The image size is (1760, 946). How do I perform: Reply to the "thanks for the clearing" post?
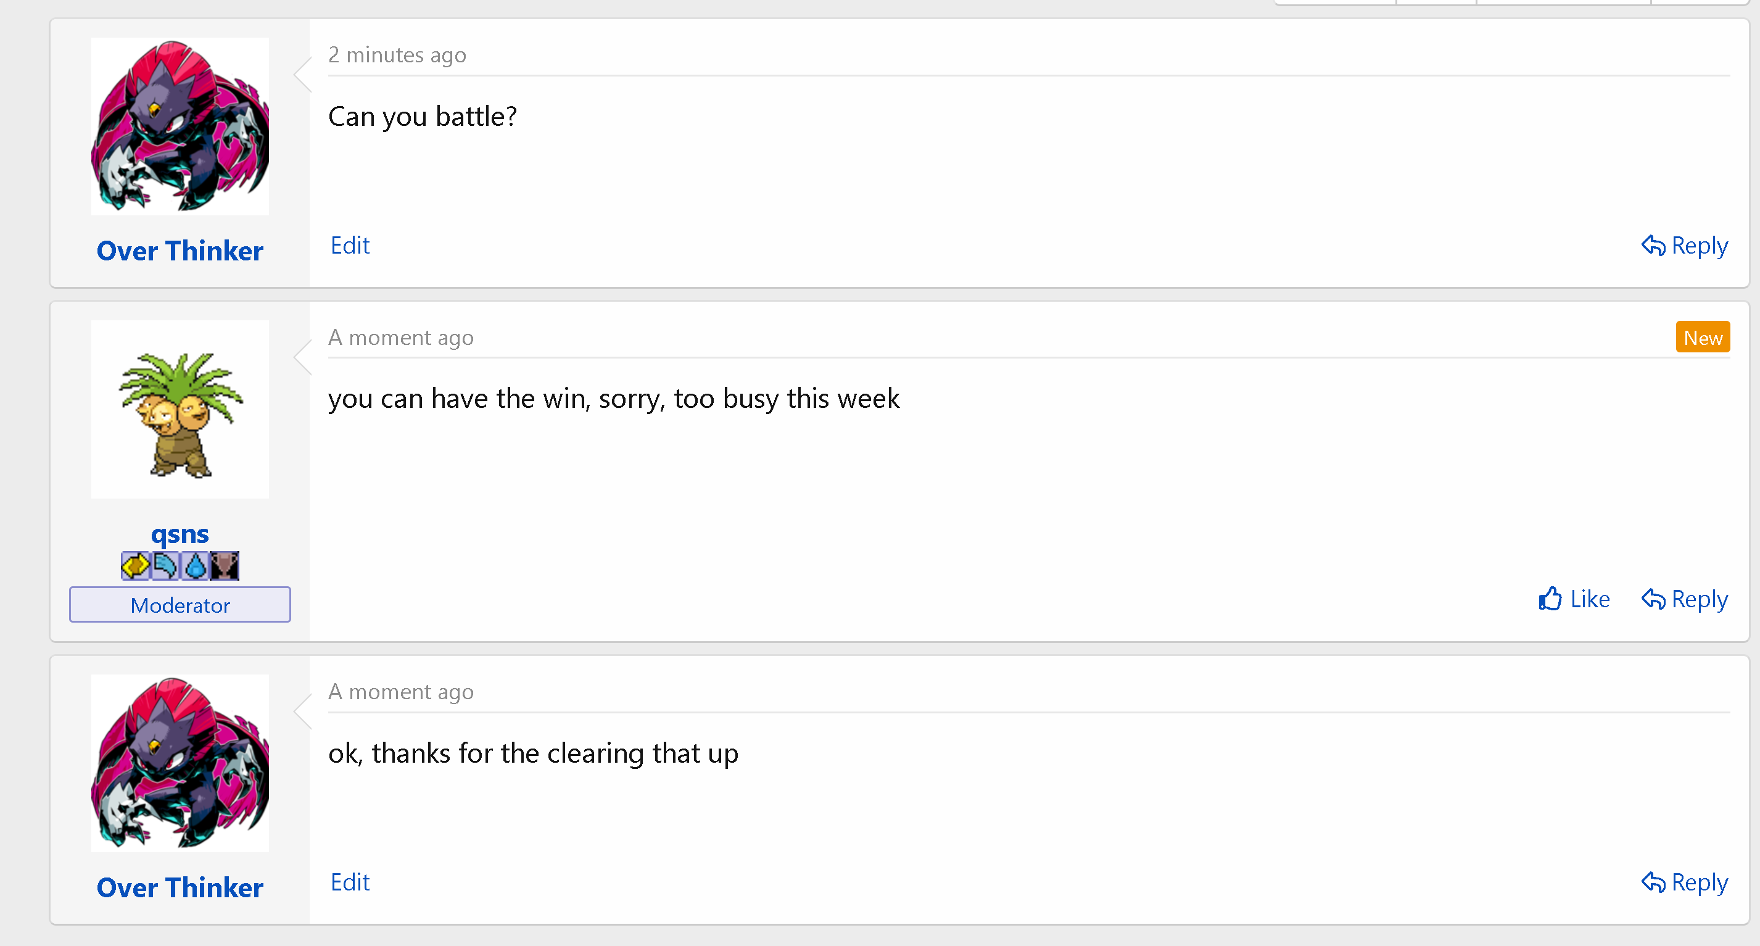click(x=1684, y=882)
